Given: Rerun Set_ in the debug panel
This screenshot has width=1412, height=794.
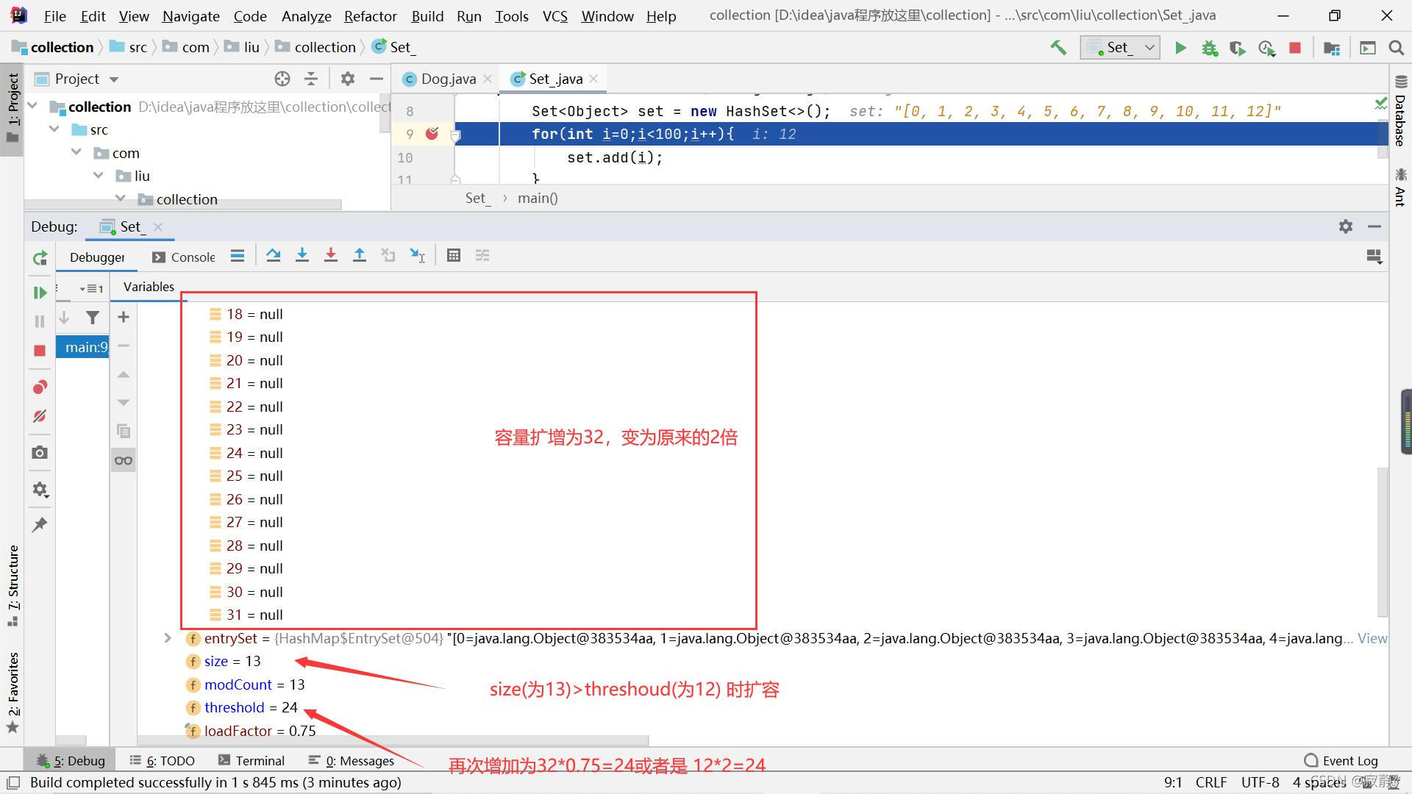Looking at the screenshot, I should pos(40,258).
